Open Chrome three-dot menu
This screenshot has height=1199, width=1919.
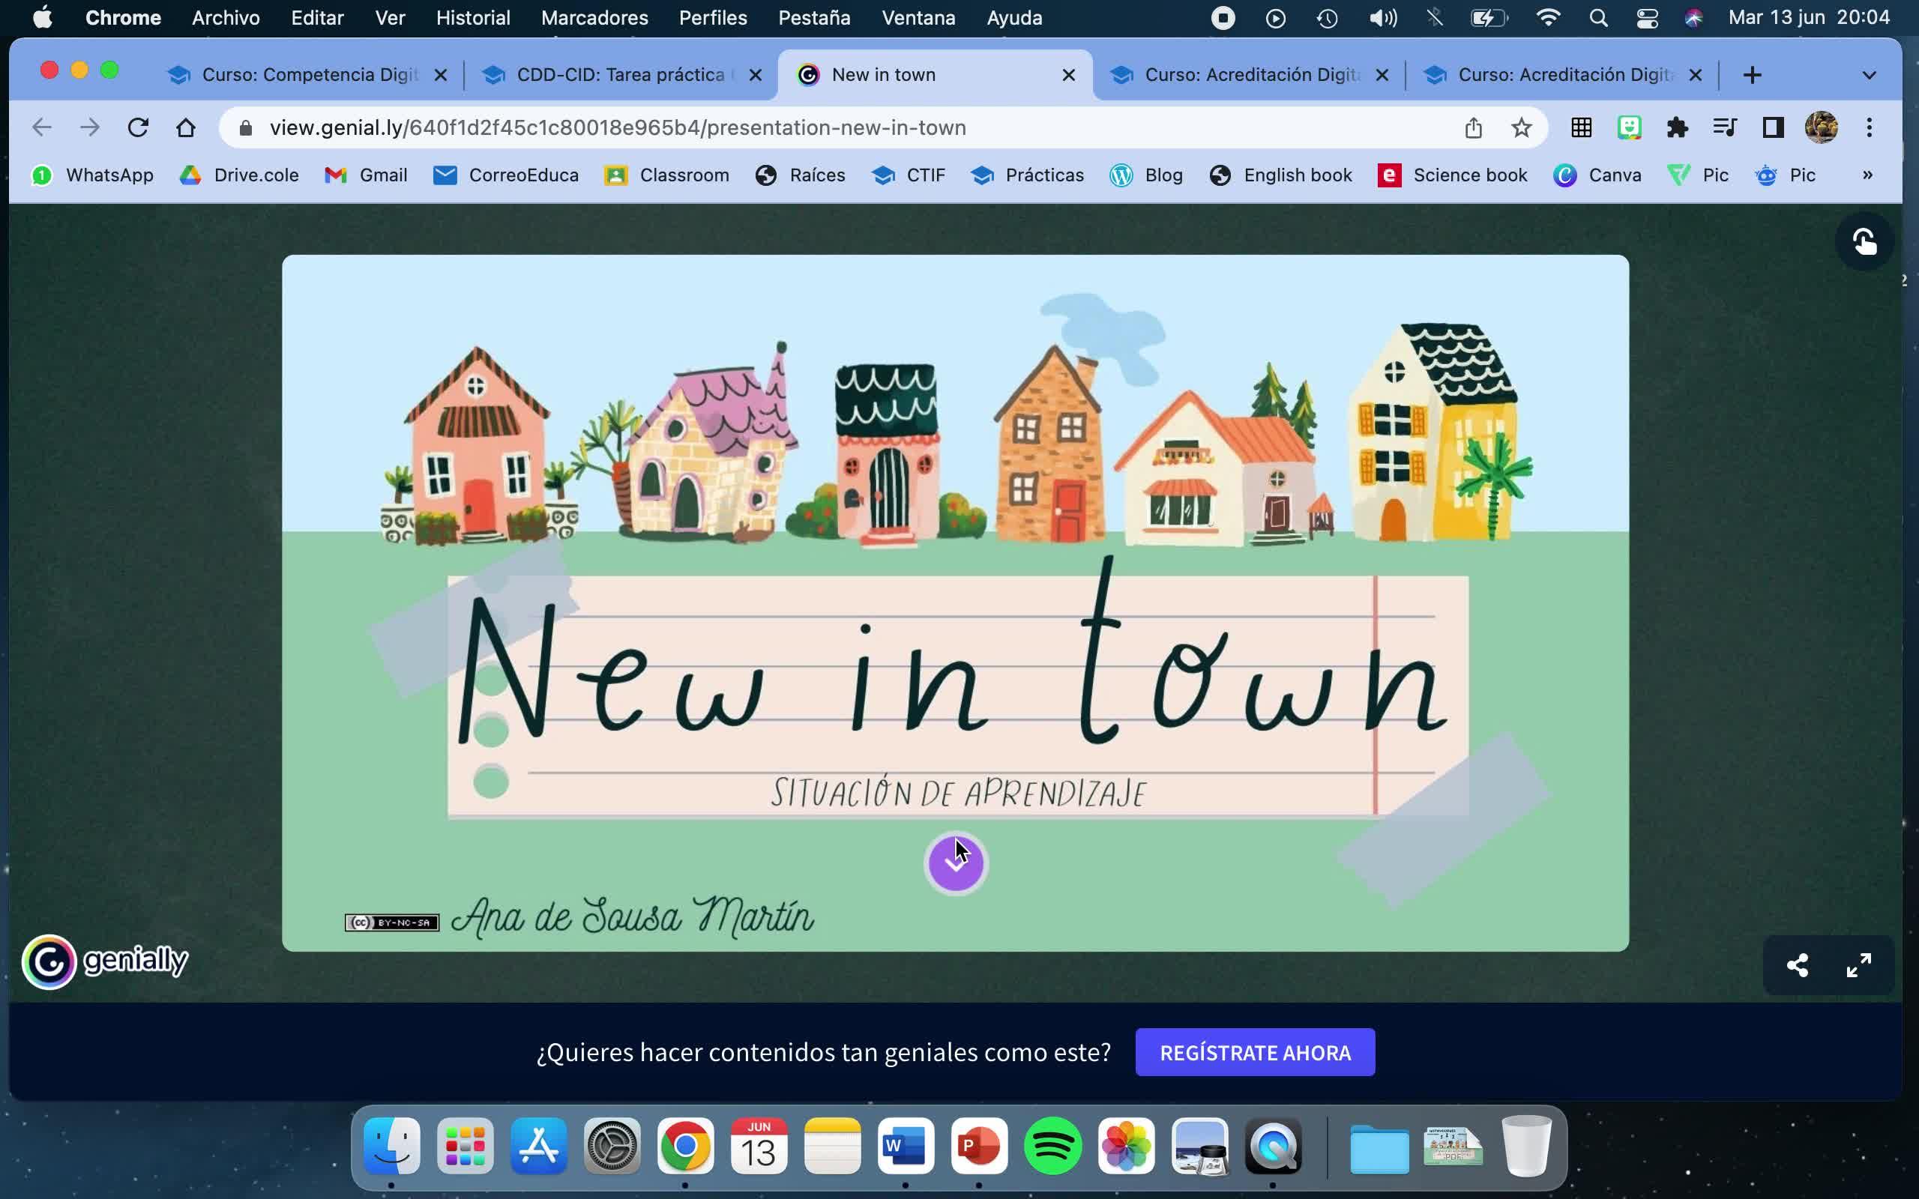coord(1869,127)
